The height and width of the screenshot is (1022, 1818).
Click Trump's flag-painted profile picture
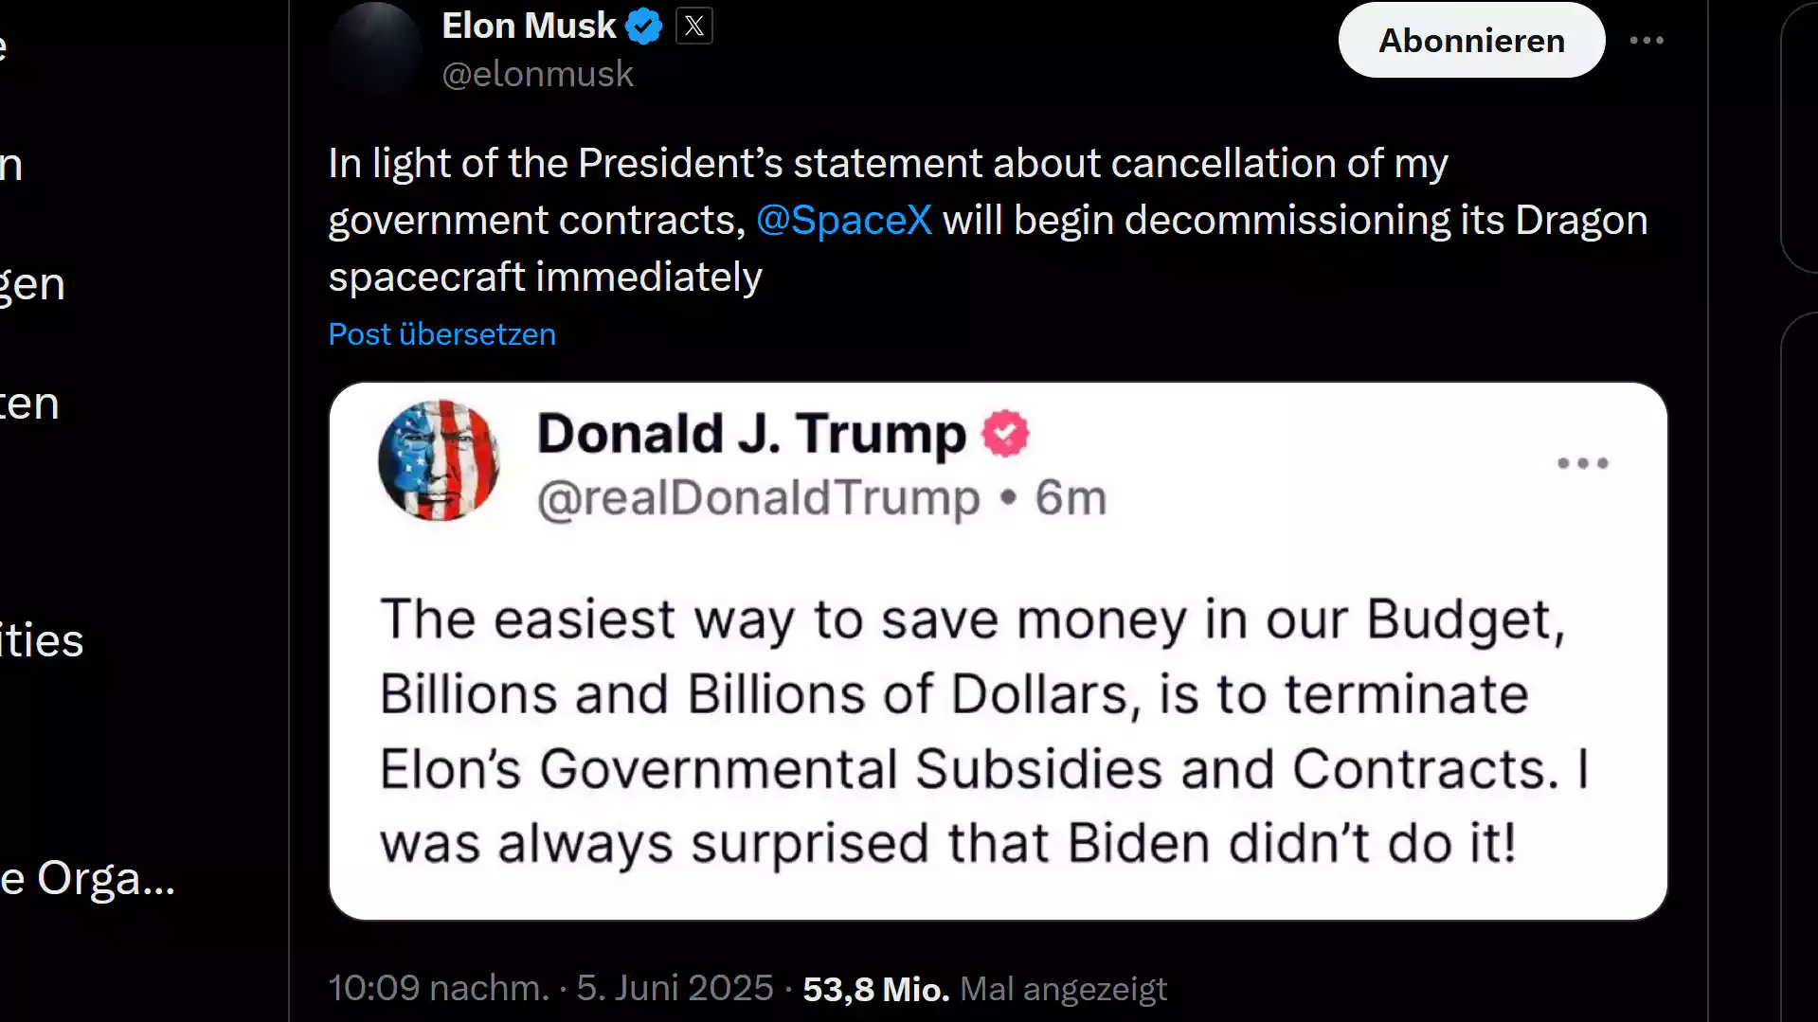(x=439, y=460)
